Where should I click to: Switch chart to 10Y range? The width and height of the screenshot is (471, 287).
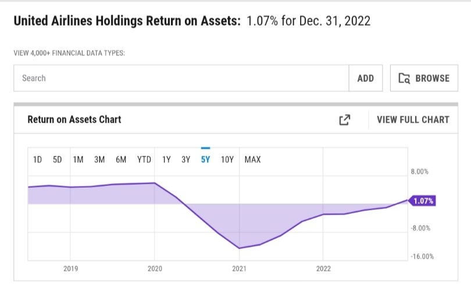[227, 160]
